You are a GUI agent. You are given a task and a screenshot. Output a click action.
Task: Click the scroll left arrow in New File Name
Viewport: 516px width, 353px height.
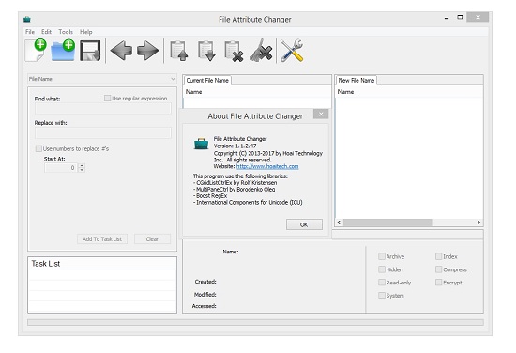pyautogui.click(x=339, y=223)
